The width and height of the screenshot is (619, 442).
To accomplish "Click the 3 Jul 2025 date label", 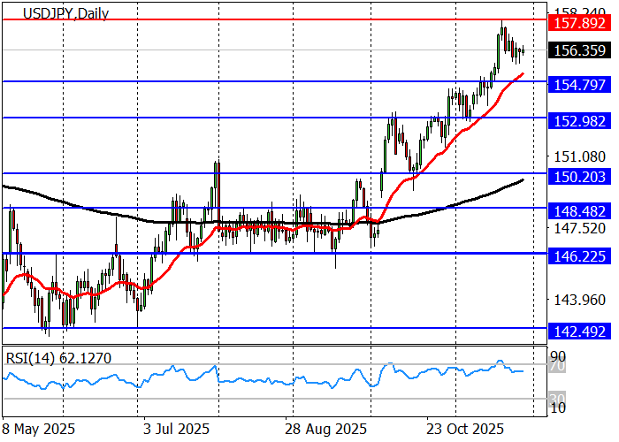I will tap(176, 429).
